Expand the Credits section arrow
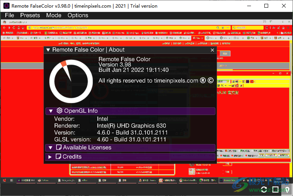 [50, 157]
